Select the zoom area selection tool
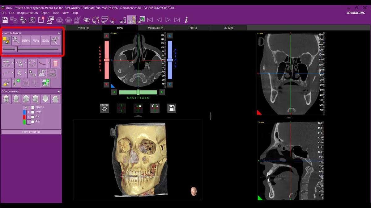The image size is (371, 208). [x=6, y=40]
